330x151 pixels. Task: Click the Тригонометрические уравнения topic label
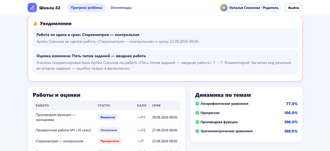tap(226, 131)
